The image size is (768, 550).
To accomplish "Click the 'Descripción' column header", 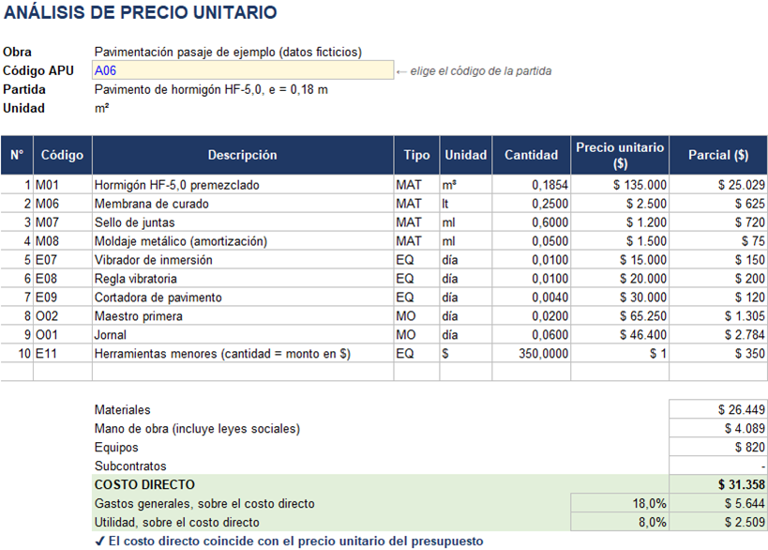I will click(243, 155).
